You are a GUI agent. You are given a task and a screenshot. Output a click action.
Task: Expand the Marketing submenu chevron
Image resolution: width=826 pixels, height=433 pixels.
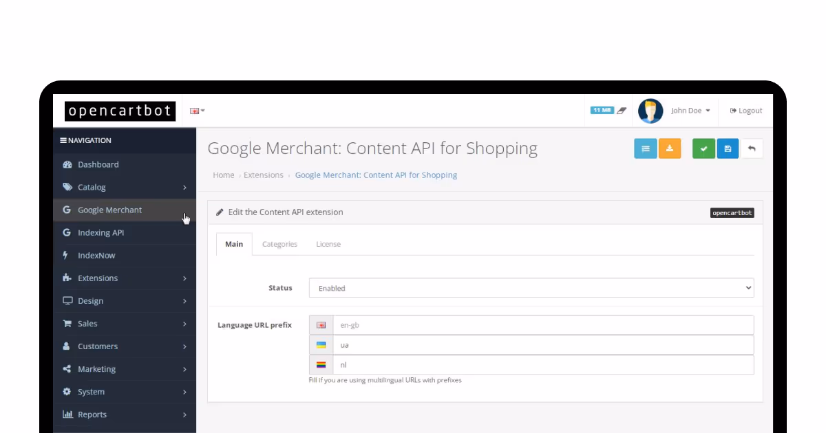[x=184, y=369]
